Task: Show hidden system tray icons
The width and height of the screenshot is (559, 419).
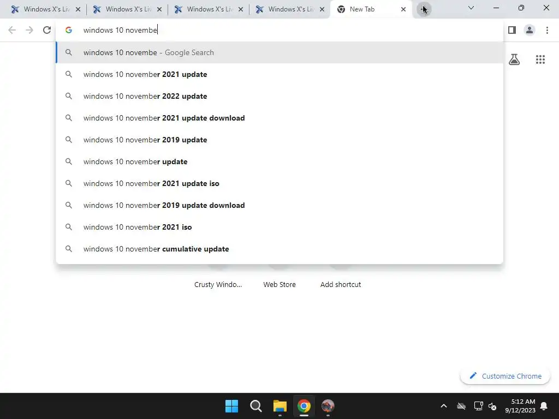Action: (444, 406)
